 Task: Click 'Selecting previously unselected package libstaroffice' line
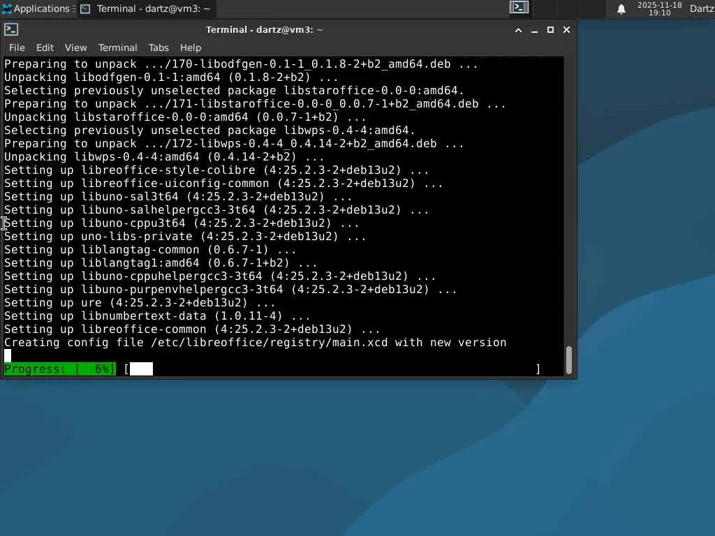click(x=234, y=91)
